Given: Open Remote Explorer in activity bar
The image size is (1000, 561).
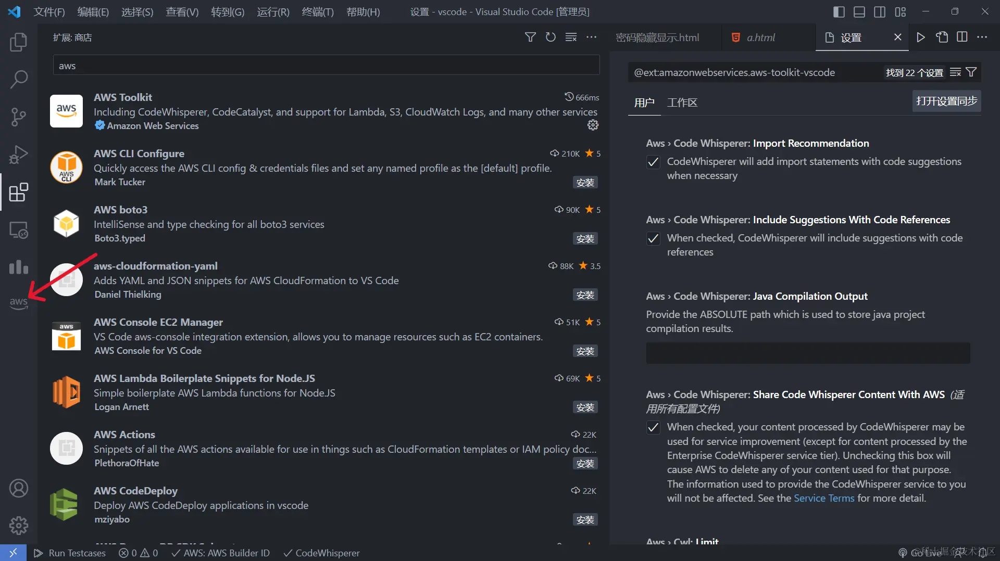Looking at the screenshot, I should [19, 230].
